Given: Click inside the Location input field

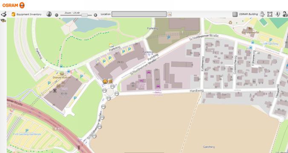Looking at the screenshot, I should pyautogui.click(x=139, y=14).
